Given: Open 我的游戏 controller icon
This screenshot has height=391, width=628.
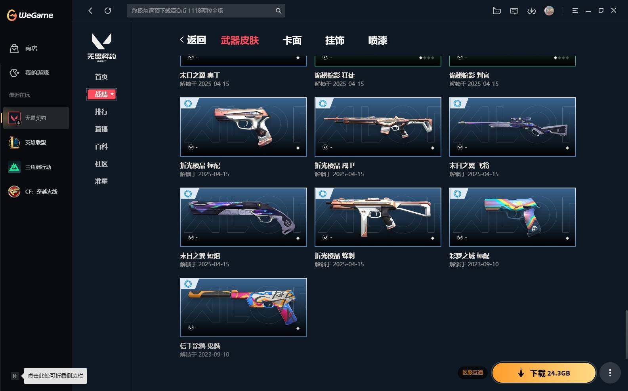Looking at the screenshot, I should [14, 73].
